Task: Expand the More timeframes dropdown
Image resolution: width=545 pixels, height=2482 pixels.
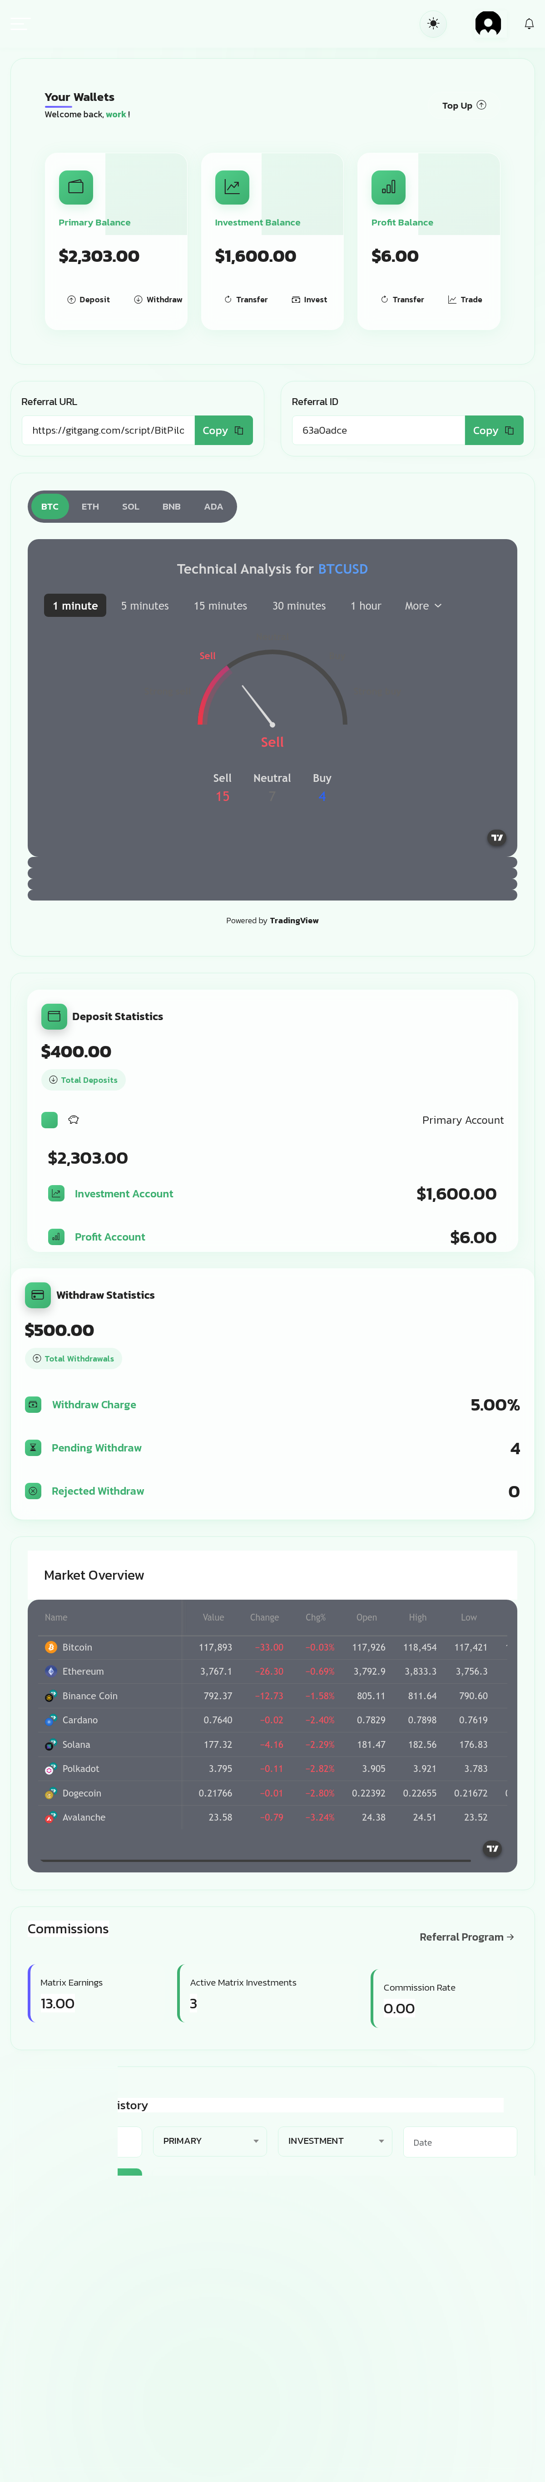Action: point(423,606)
